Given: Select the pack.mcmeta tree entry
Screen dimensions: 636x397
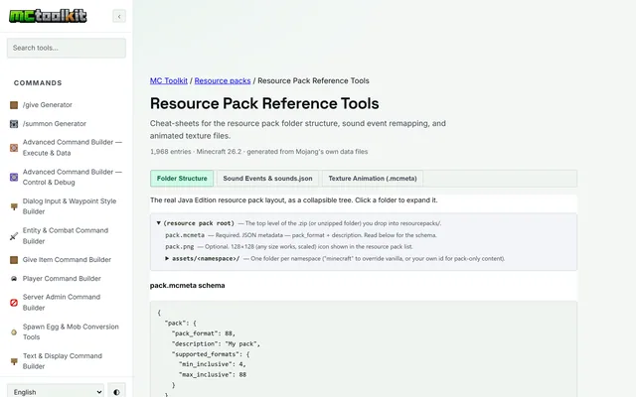Looking at the screenshot, I should (x=185, y=235).
